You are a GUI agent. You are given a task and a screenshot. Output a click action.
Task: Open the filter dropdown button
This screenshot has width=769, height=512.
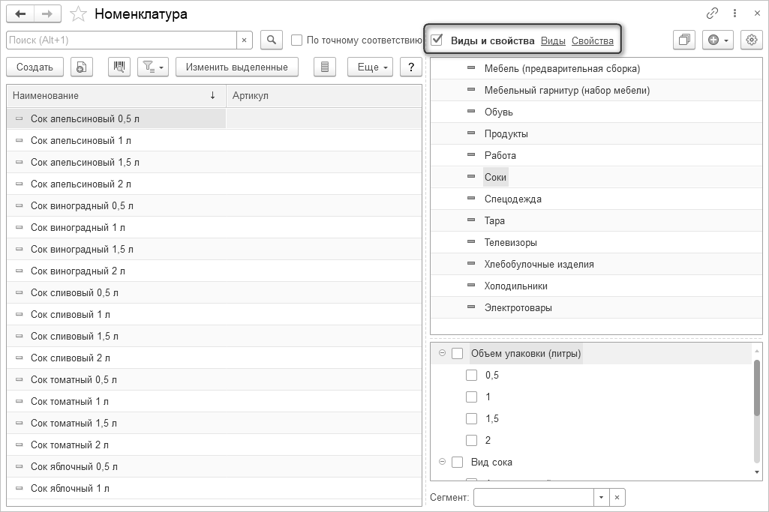pyautogui.click(x=152, y=67)
